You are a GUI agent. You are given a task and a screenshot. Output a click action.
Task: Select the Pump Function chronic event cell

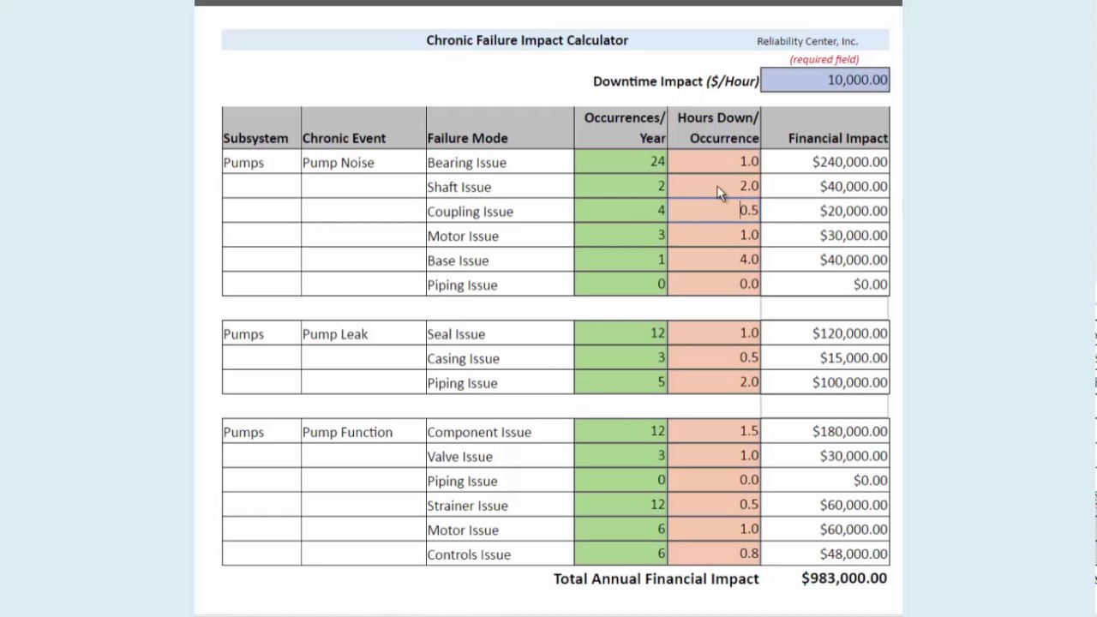click(x=363, y=432)
